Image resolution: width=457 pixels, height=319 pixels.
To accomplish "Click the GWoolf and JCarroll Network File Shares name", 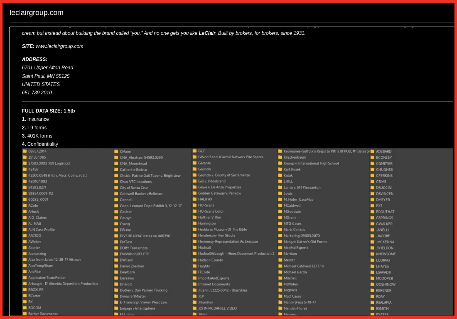I will point(231,157).
